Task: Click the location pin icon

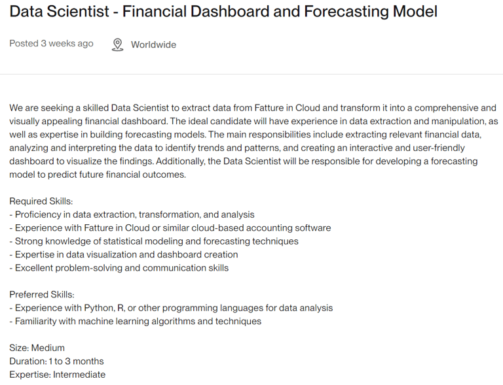Action: click(117, 45)
